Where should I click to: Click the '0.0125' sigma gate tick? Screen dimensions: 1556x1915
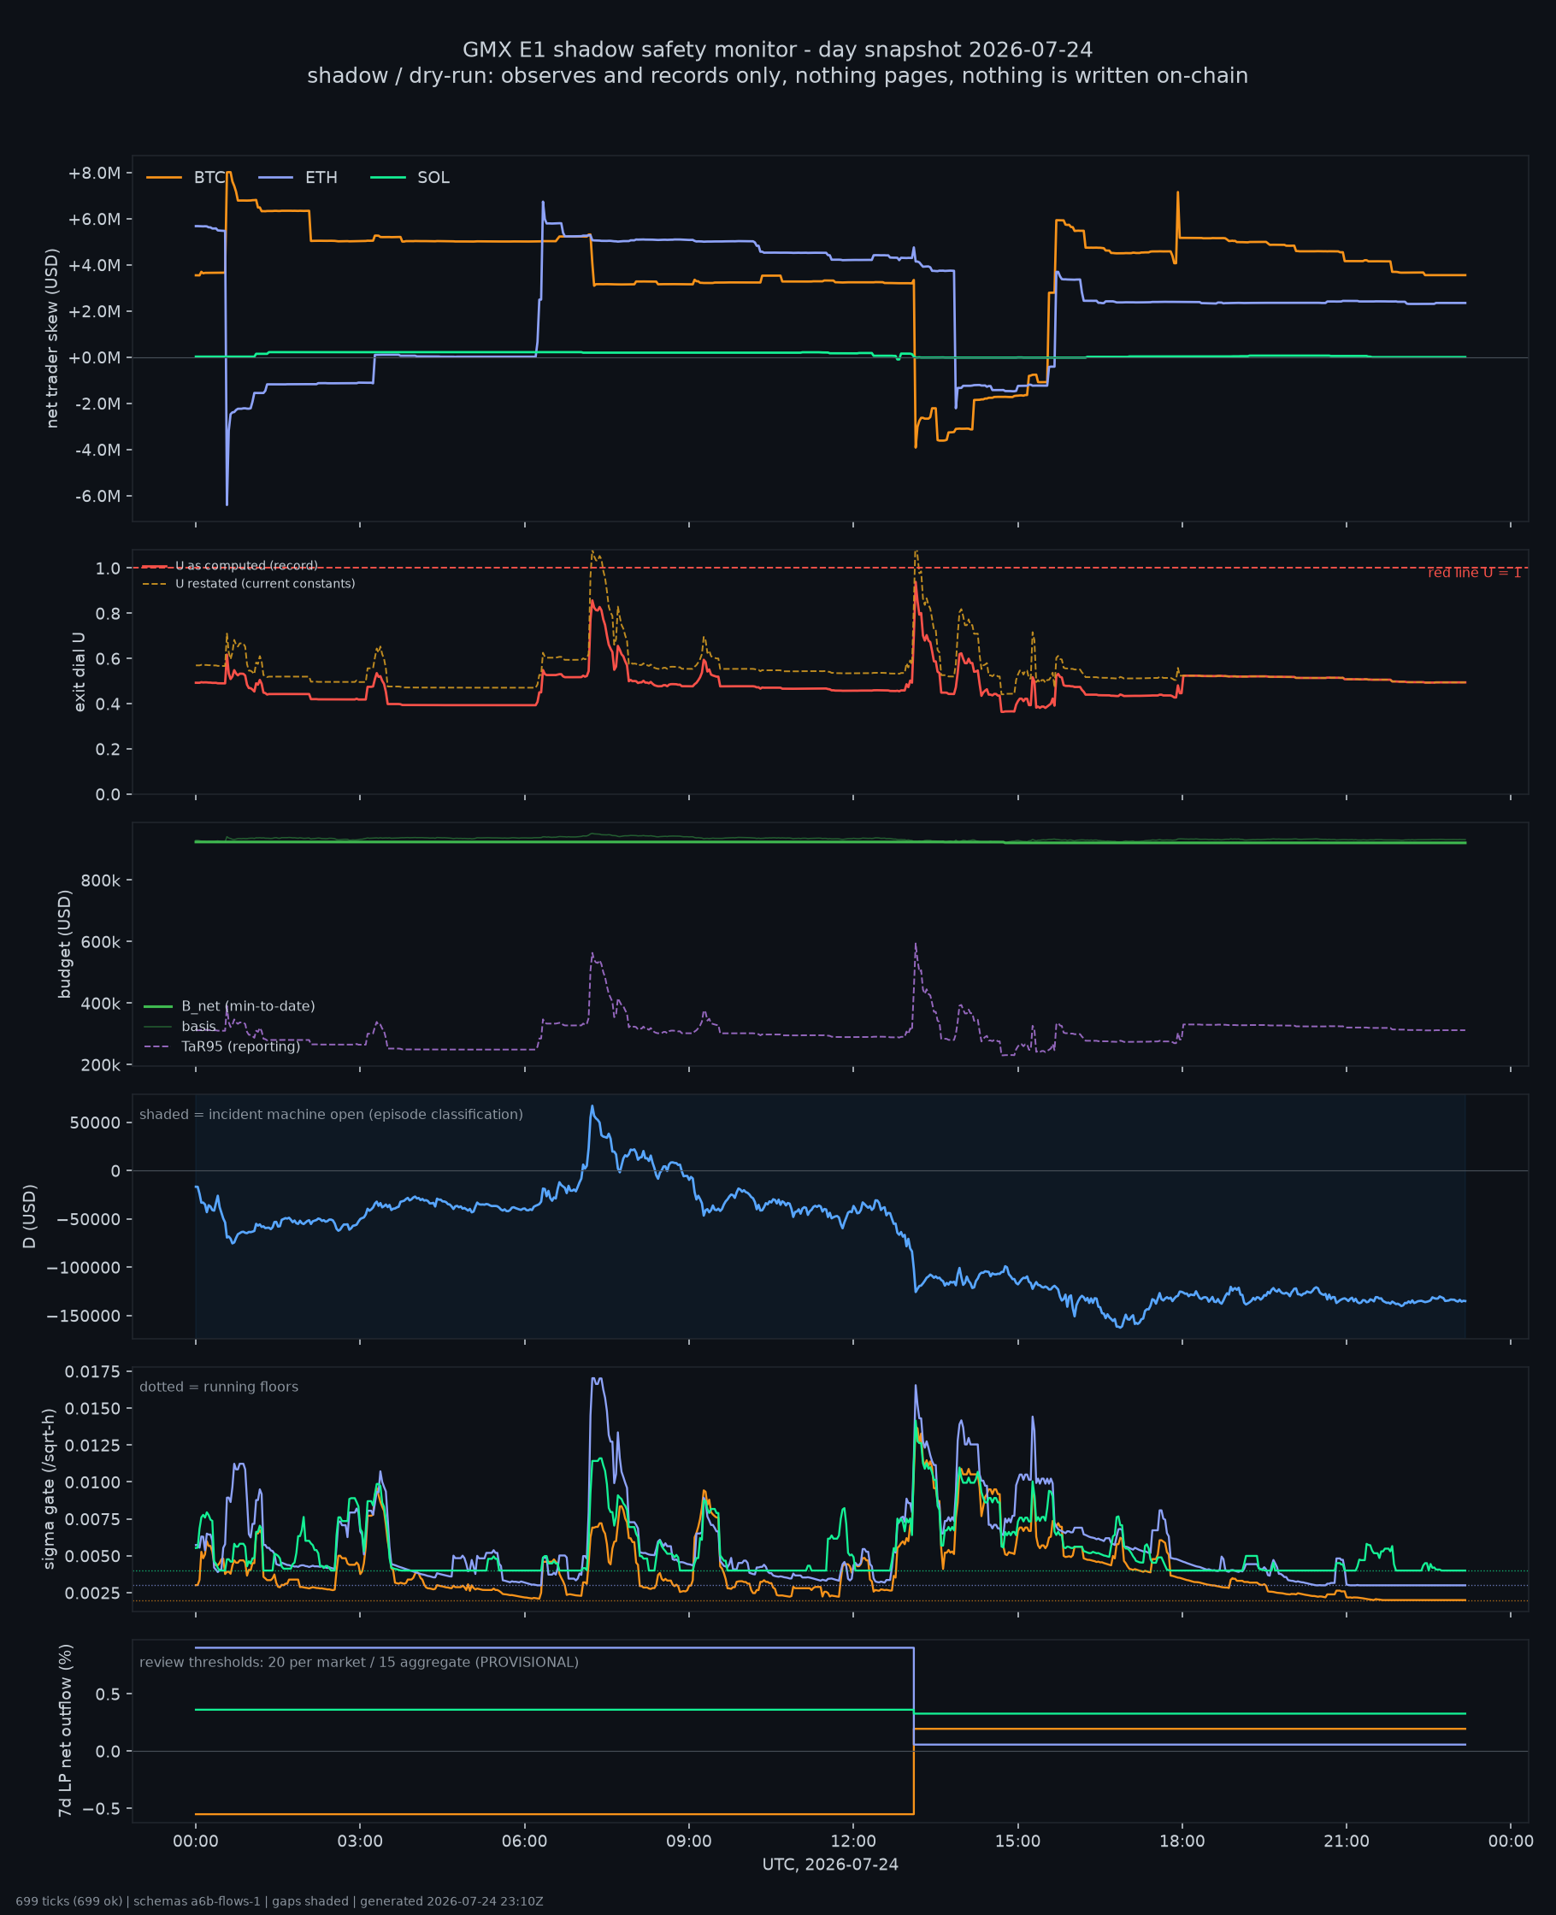coord(92,1447)
